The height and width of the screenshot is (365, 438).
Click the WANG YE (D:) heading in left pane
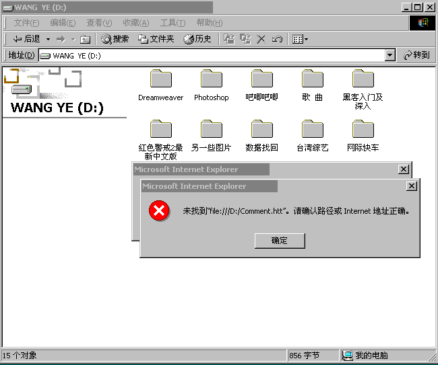[x=57, y=108]
